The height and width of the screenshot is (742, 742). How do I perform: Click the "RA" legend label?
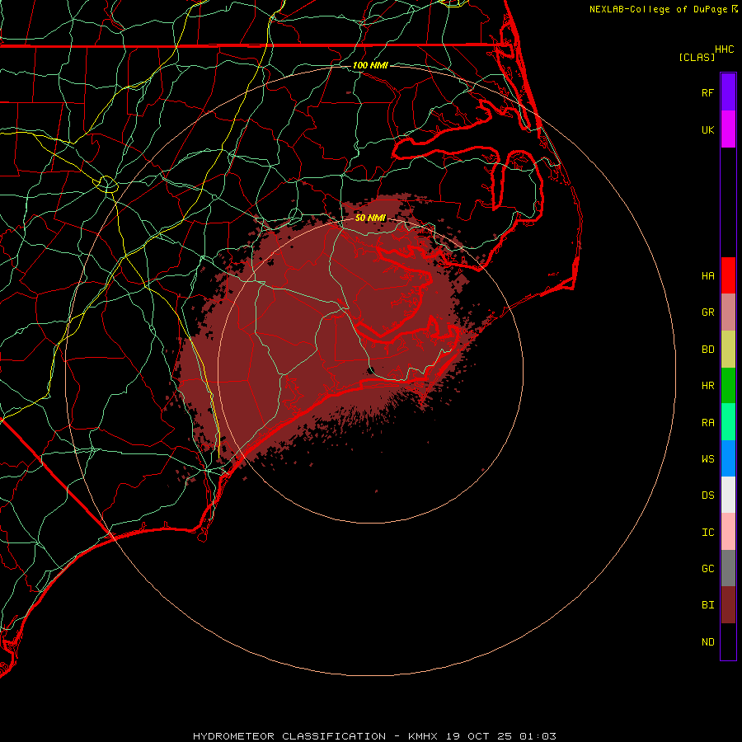coord(708,423)
